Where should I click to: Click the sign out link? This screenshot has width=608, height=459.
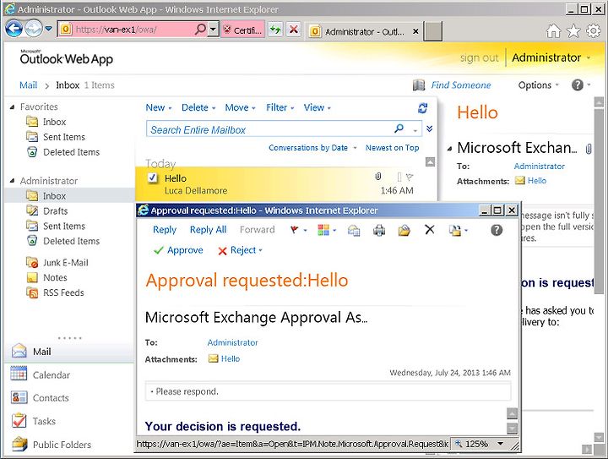480,57
